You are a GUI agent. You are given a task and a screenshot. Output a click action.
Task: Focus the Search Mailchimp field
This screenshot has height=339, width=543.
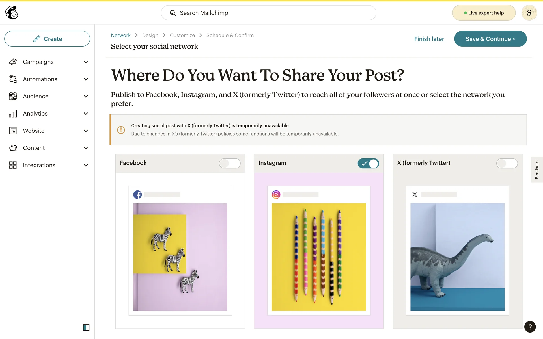click(269, 13)
